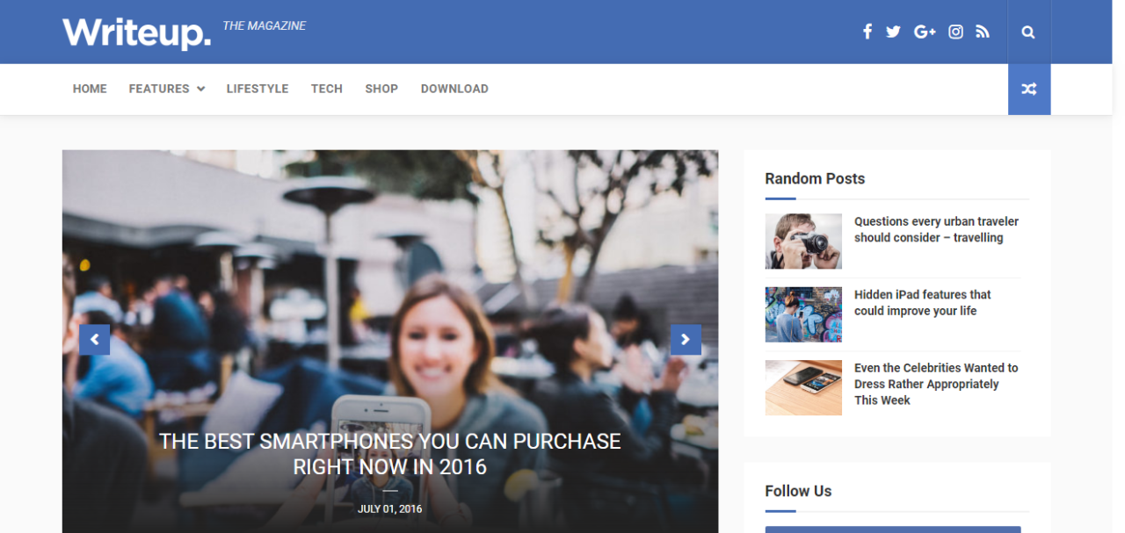Open the Home menu item
This screenshot has width=1125, height=533.
(90, 89)
